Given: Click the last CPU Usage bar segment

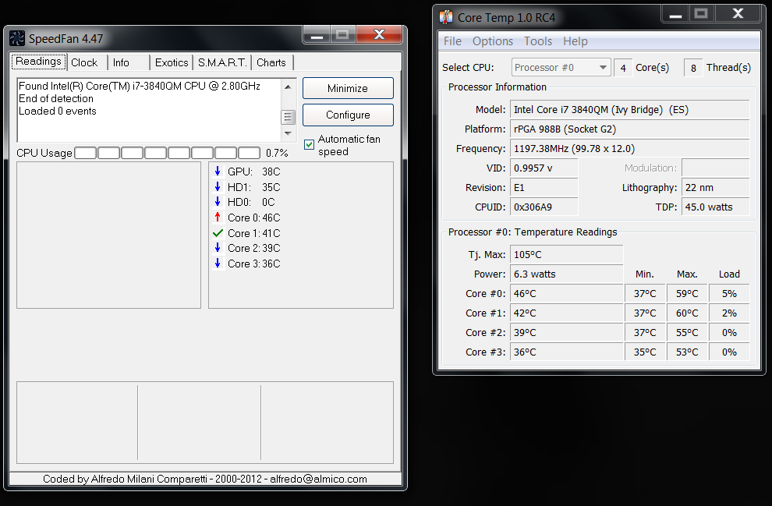Looking at the screenshot, I should click(249, 153).
